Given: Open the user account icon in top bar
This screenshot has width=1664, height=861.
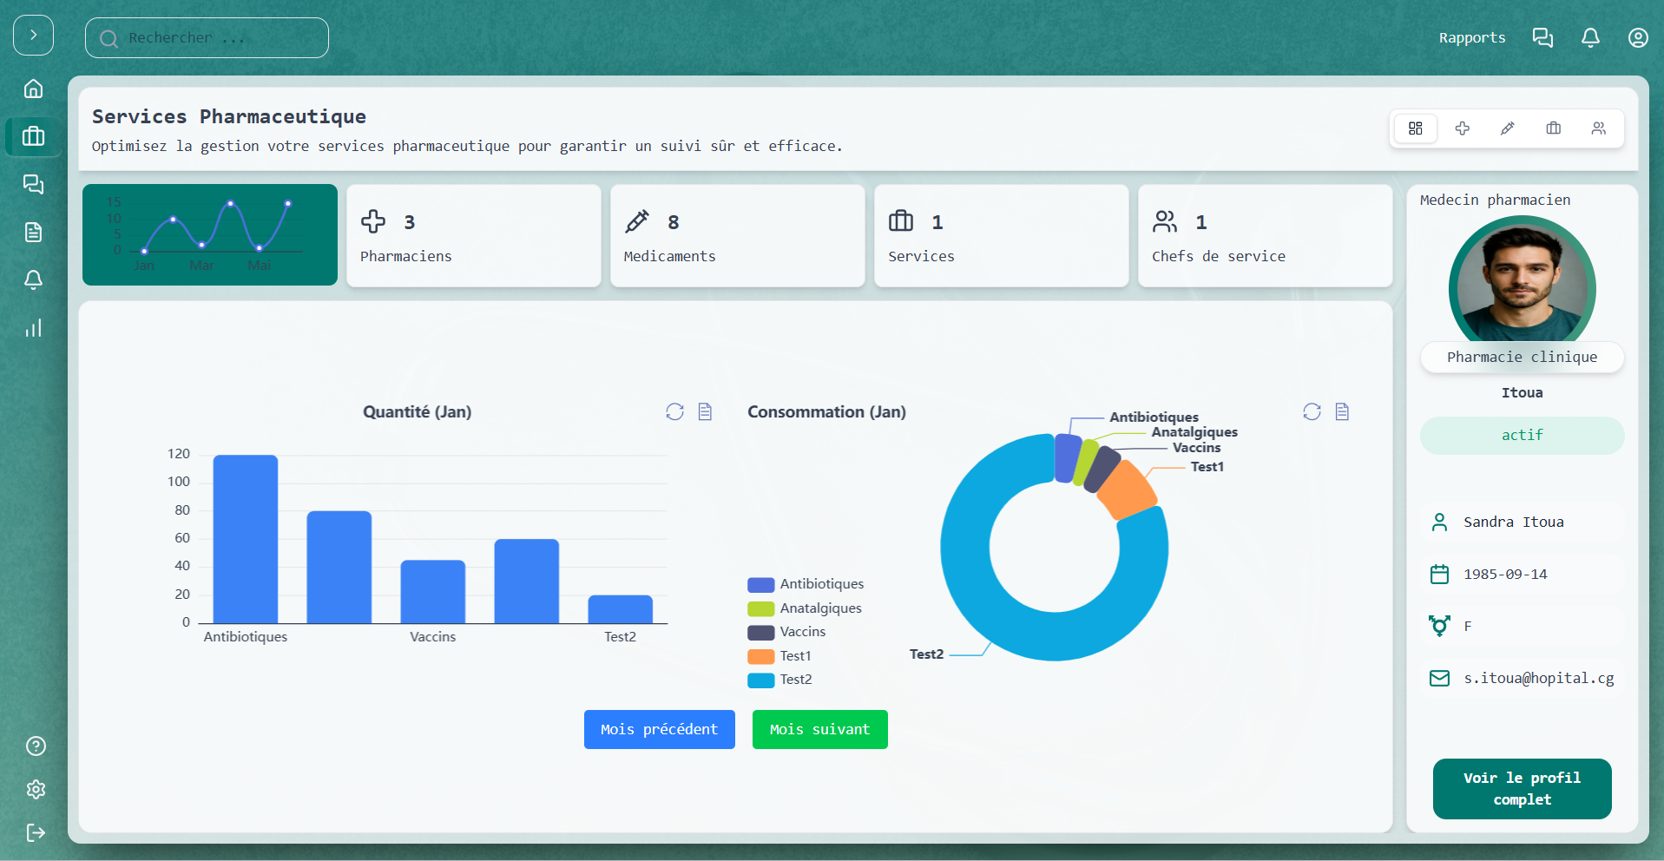Looking at the screenshot, I should click(1638, 38).
